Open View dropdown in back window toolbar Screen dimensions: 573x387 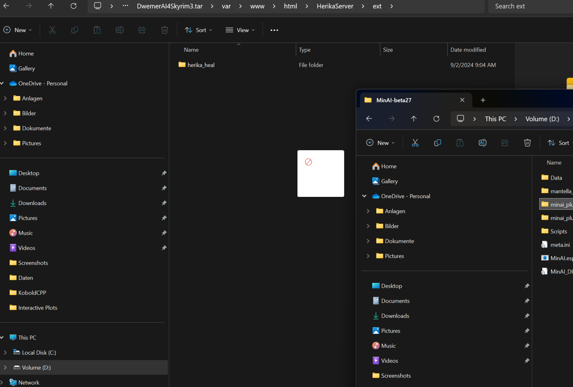240,30
